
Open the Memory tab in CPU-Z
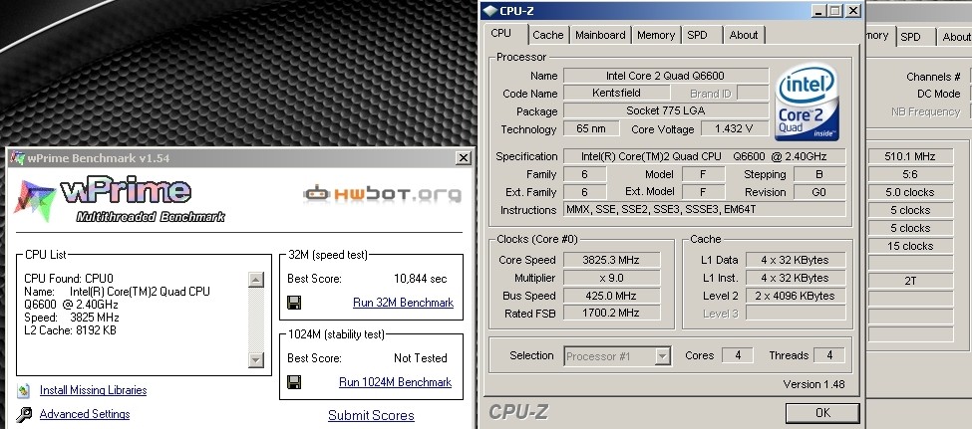click(655, 35)
